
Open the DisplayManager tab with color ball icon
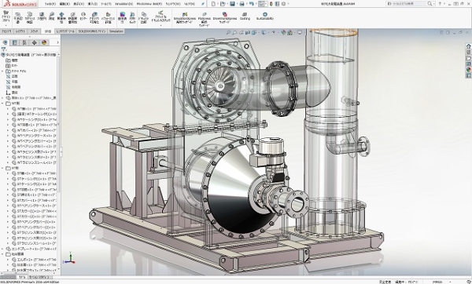(x=44, y=42)
